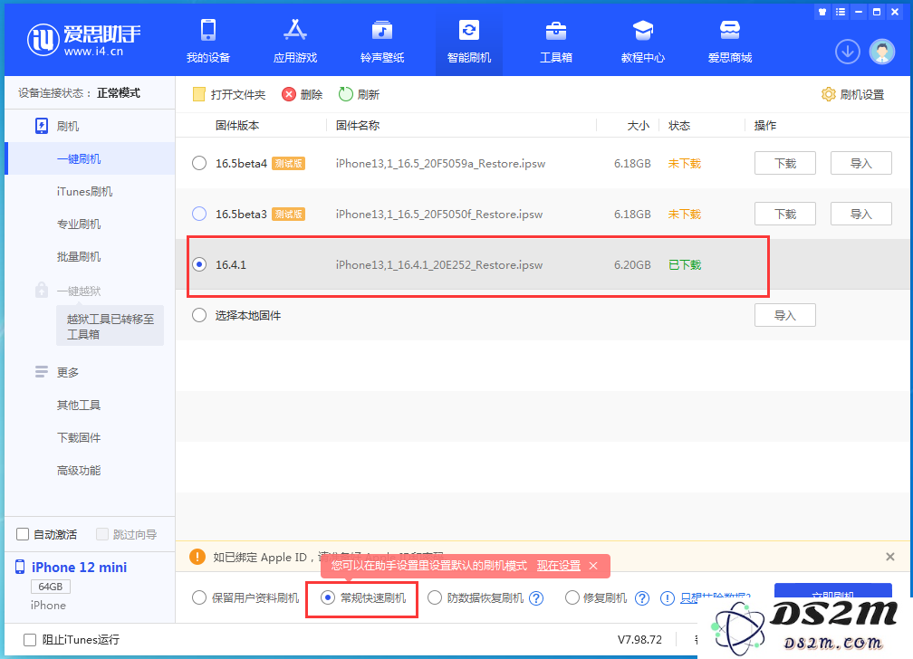Viewport: 913px width, 659px height.
Task: Select the 16.5beta3 firmware radio button
Action: point(199,214)
